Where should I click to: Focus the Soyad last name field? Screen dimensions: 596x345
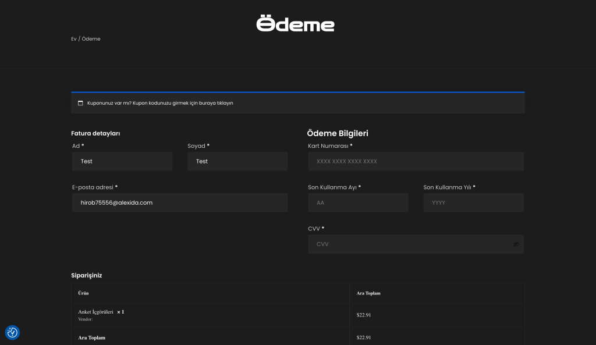pos(237,161)
